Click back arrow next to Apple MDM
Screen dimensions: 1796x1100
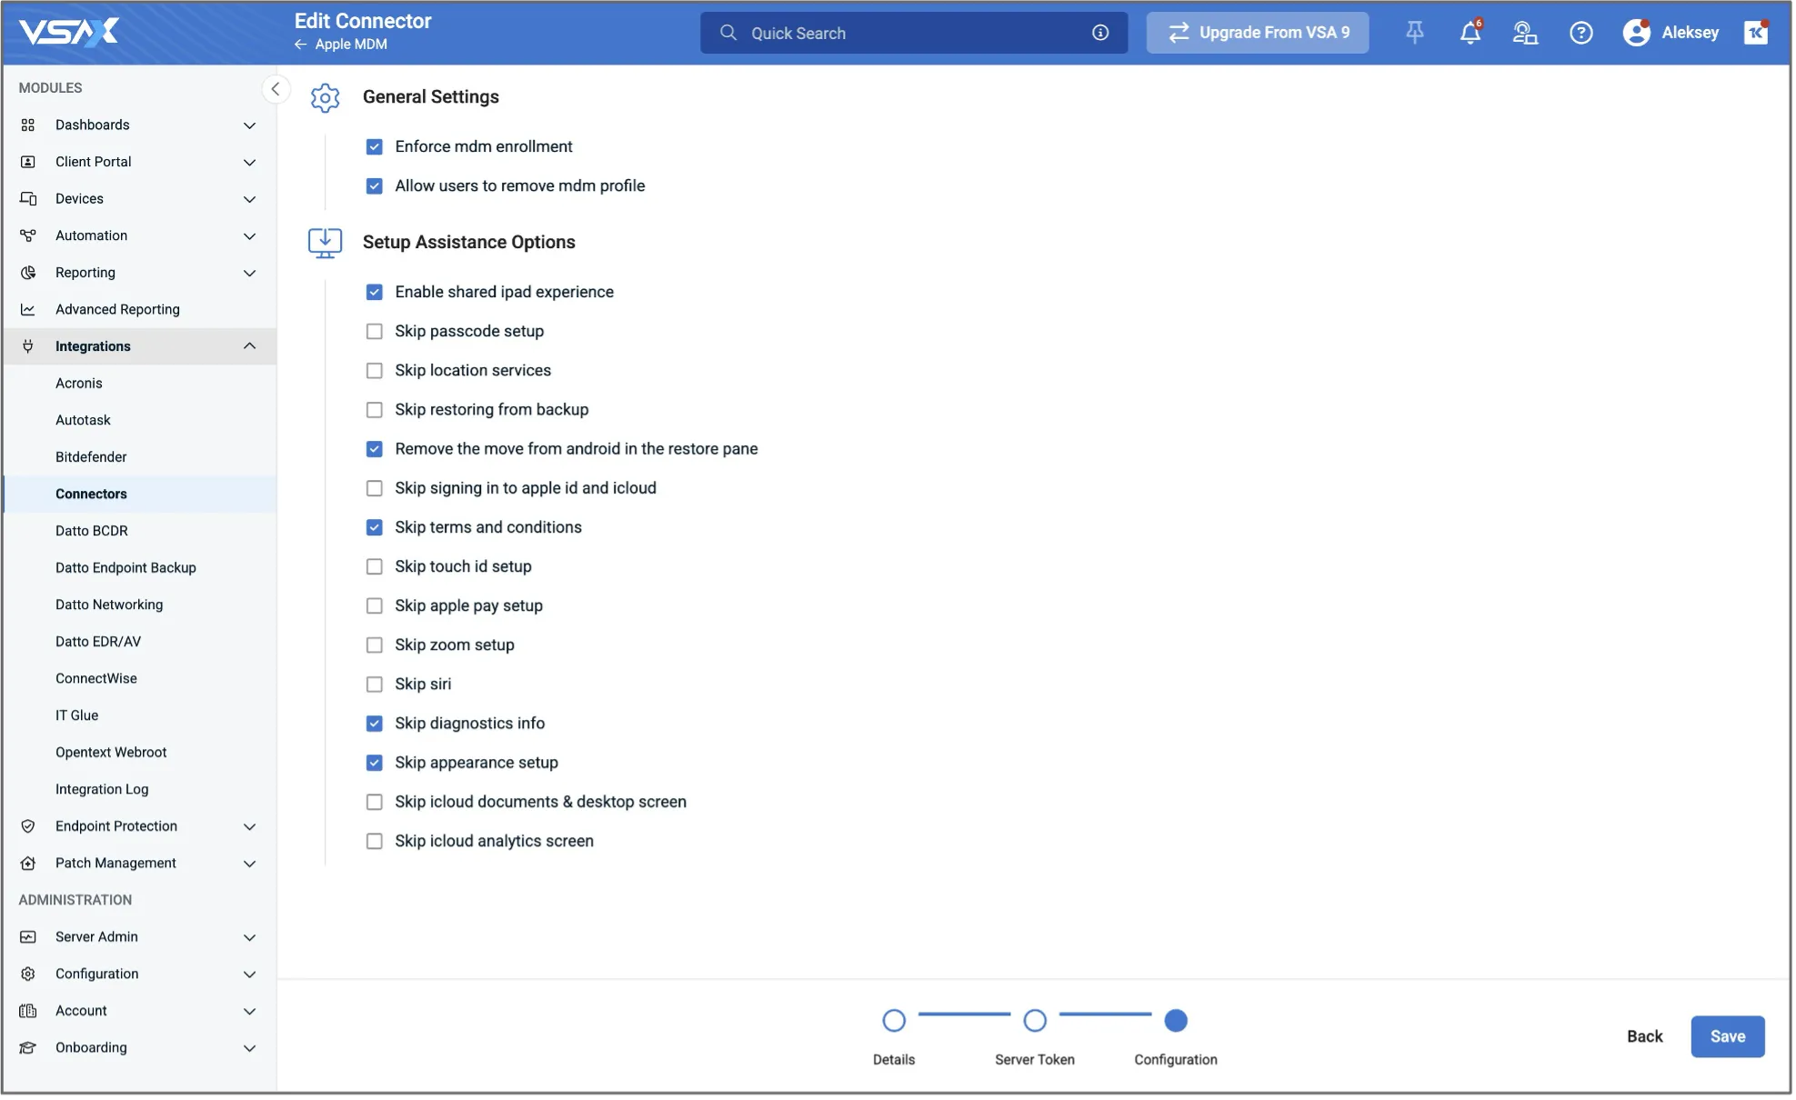[x=300, y=45]
